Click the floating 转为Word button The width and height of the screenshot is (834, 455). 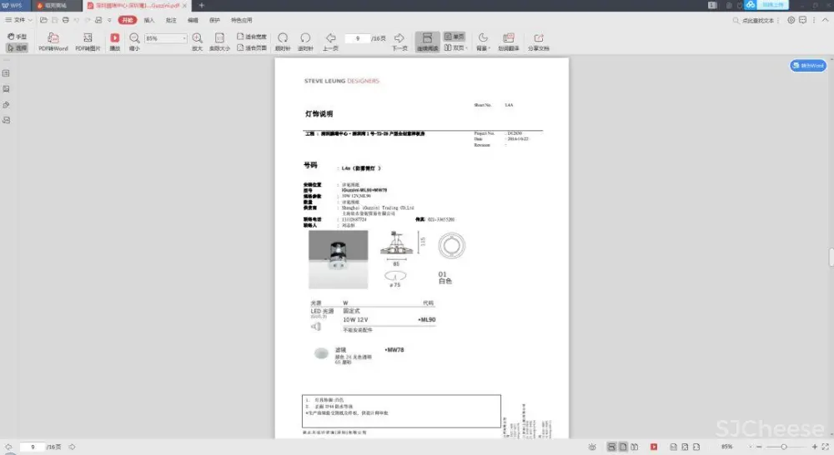[808, 65]
